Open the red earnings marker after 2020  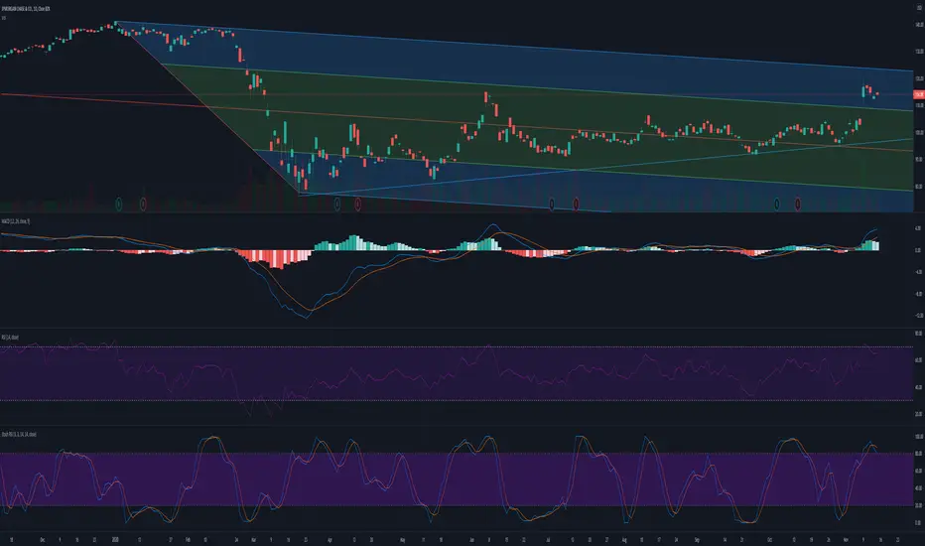[143, 205]
